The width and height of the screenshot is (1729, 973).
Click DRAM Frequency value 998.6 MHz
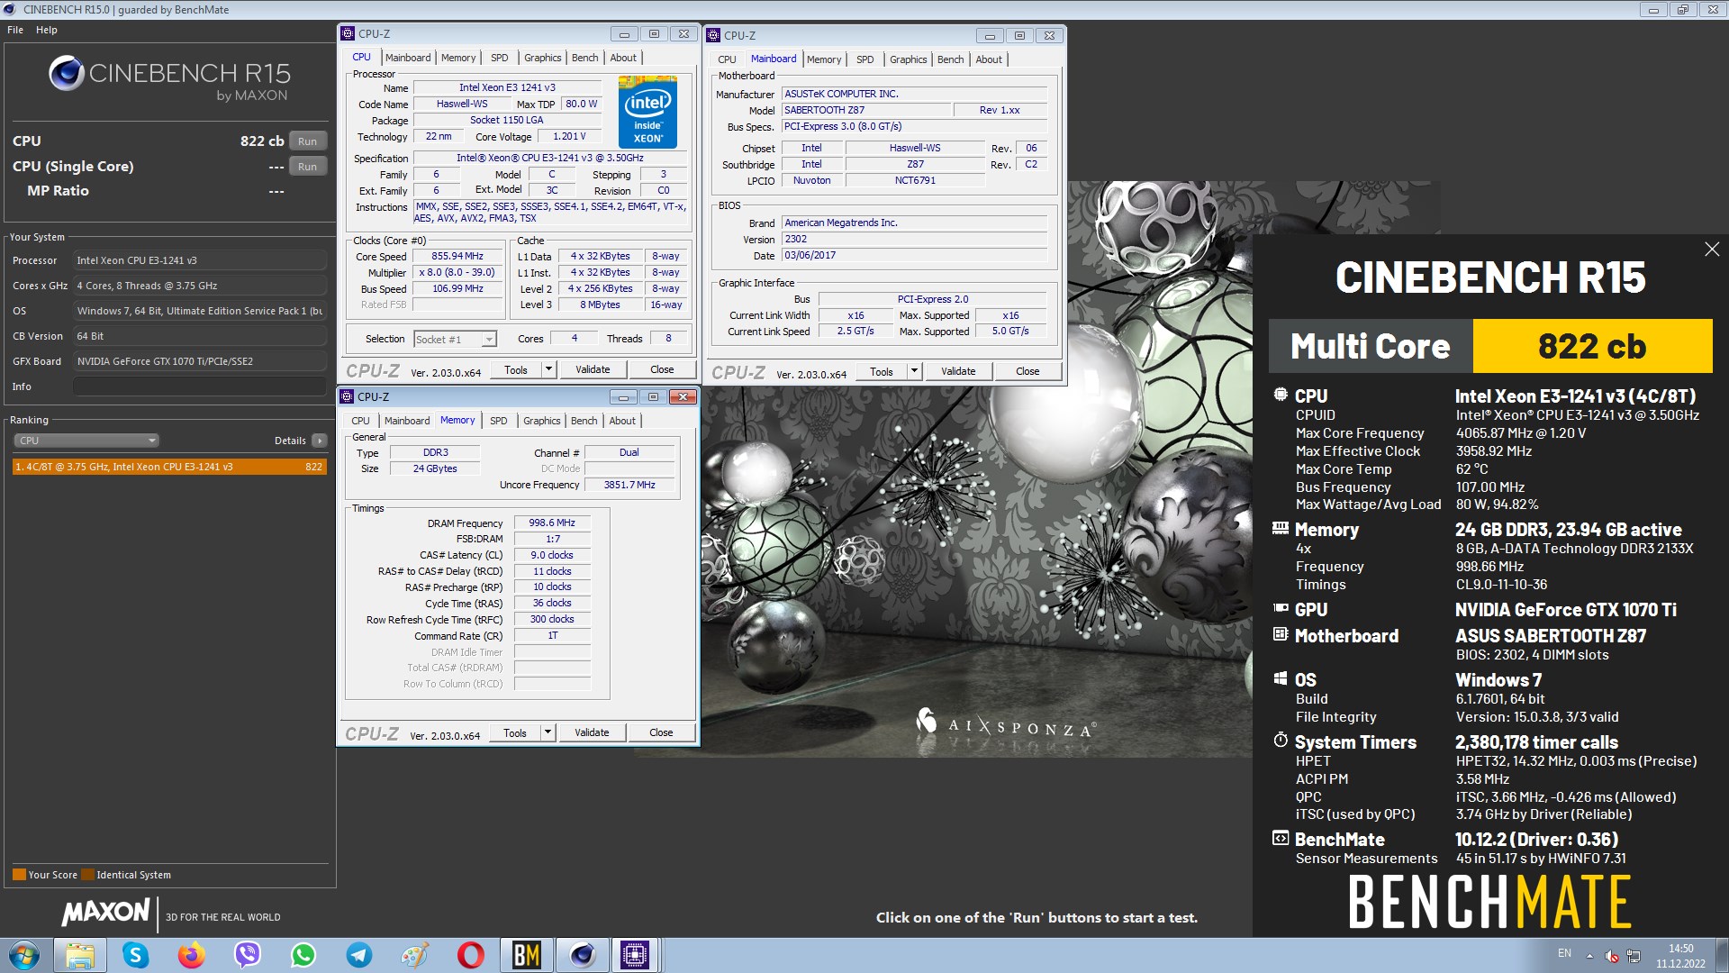pos(552,523)
